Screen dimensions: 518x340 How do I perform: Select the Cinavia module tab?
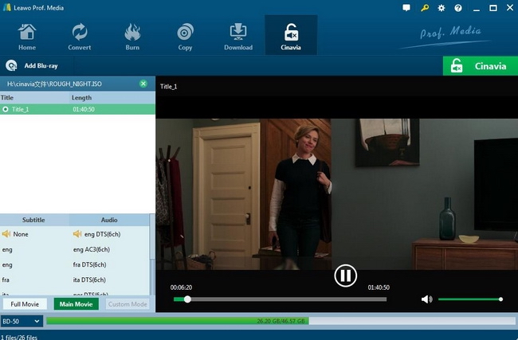291,35
